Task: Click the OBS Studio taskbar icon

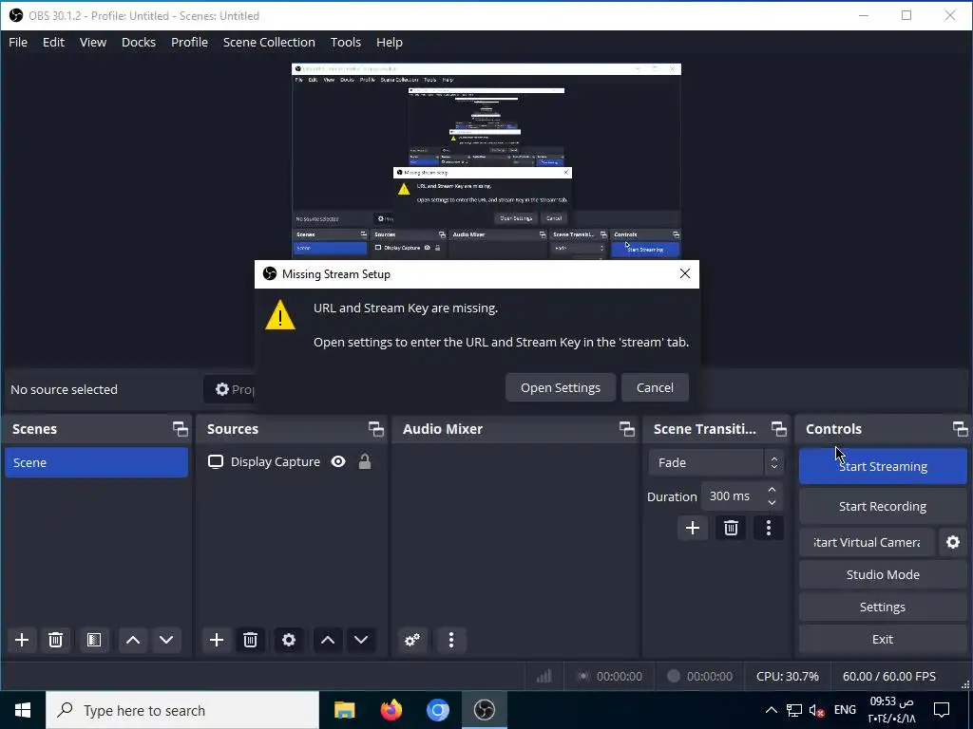Action: pyautogui.click(x=484, y=710)
